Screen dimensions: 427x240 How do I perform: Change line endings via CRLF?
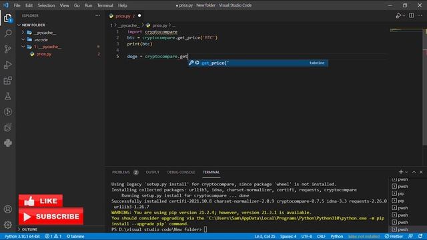click(321, 236)
